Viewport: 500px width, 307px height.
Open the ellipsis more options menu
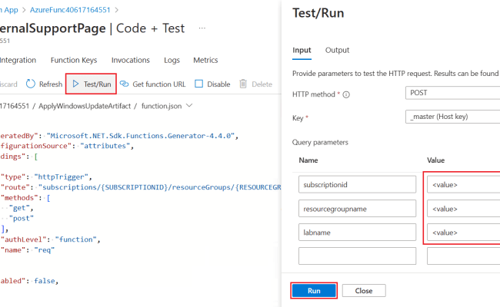click(202, 28)
